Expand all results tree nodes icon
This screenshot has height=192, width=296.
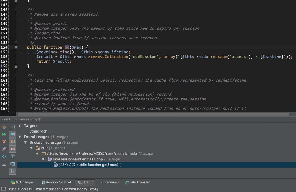(x=4, y=164)
